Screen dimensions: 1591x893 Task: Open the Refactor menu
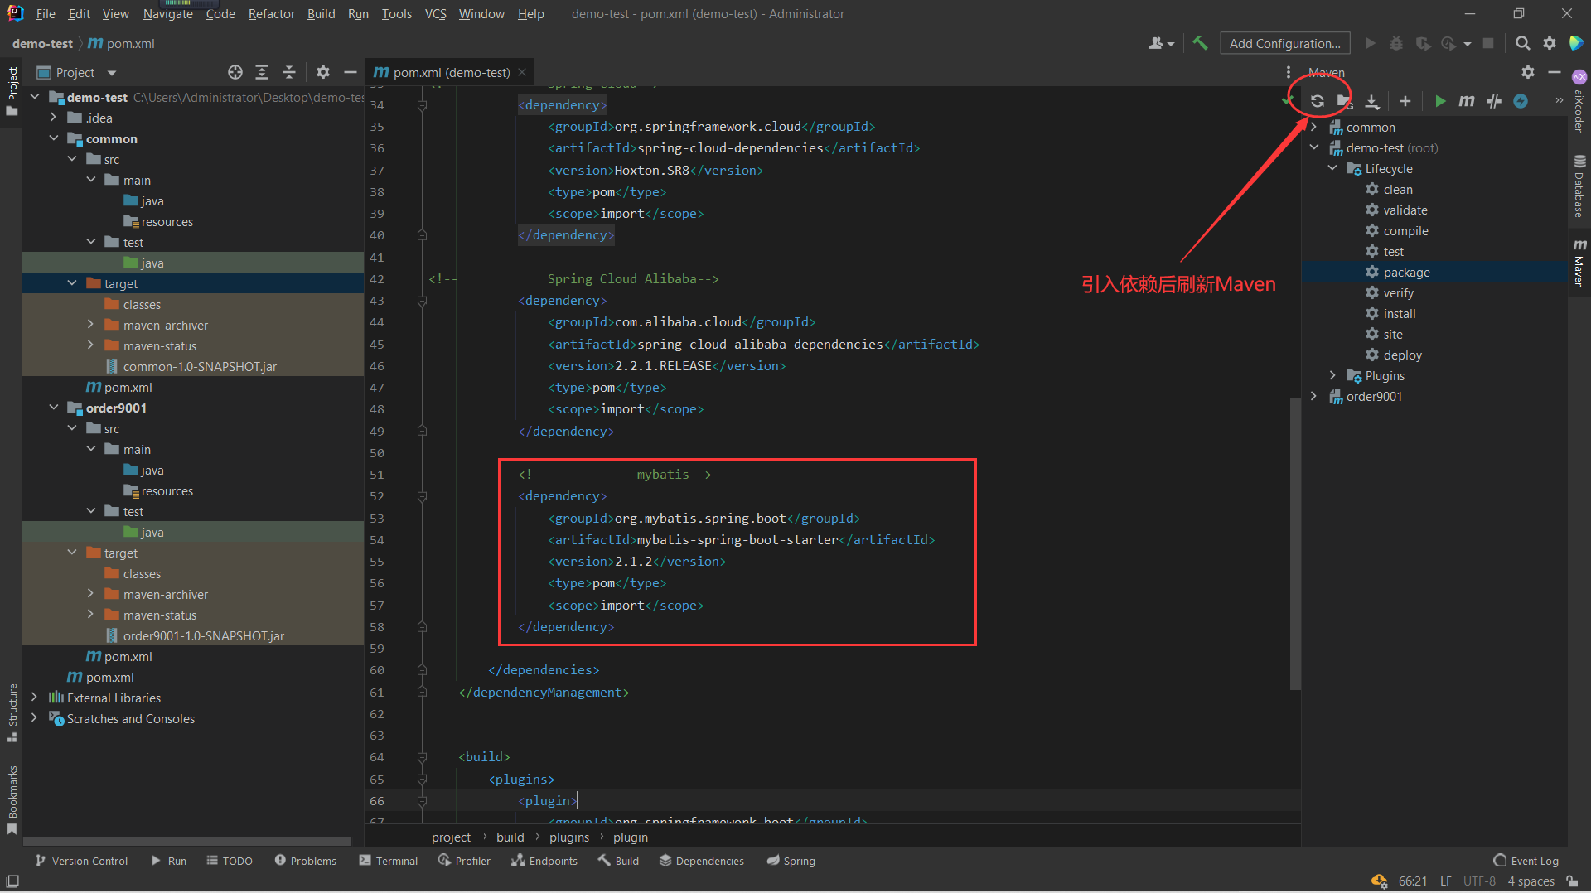point(271,13)
